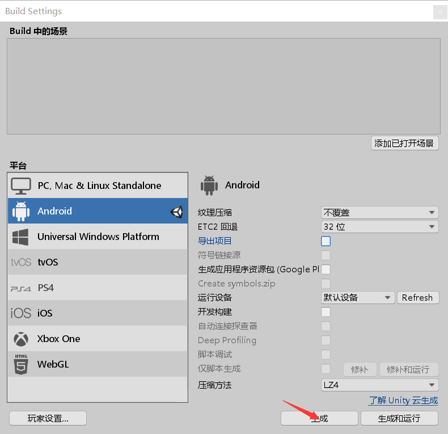The height and width of the screenshot is (434, 448).
Task: Click the 添加已打开场景 button
Action: coord(404,143)
